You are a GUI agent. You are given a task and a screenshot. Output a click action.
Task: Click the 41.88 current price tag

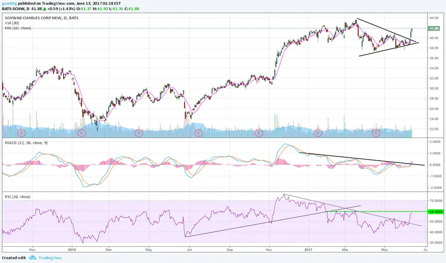[x=434, y=28]
